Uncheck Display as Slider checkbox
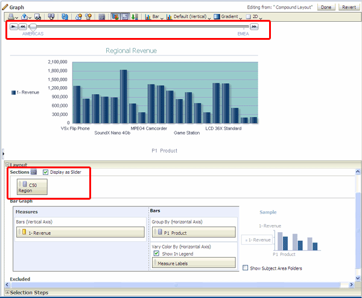 pos(45,172)
